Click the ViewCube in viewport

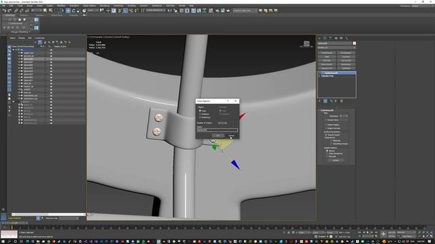(307, 43)
